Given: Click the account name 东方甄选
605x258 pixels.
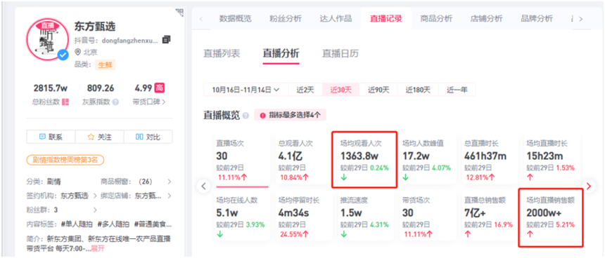Looking at the screenshot, I should point(95,27).
